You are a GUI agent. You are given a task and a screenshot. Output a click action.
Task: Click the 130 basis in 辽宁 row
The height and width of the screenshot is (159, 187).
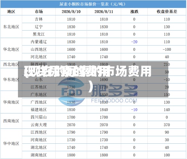[x=167, y=27]
